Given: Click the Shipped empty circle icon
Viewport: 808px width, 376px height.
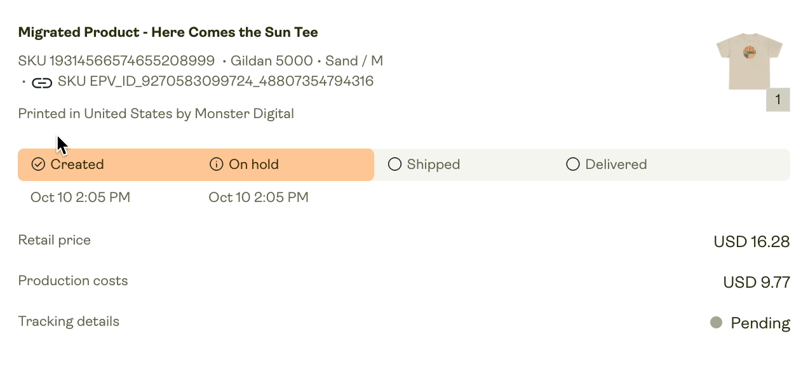Looking at the screenshot, I should pos(394,164).
